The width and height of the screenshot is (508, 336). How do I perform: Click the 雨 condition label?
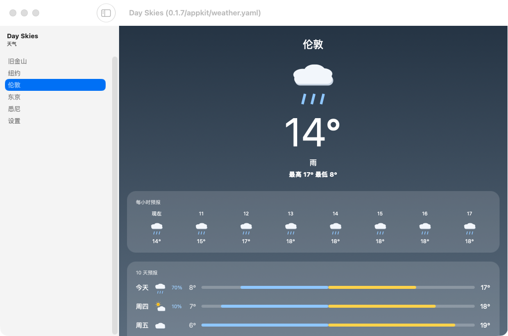point(313,163)
